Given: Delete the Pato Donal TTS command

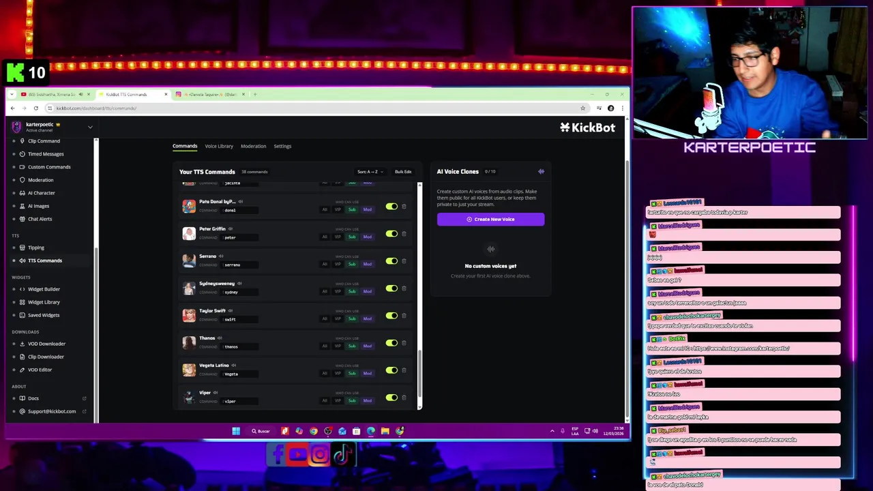Looking at the screenshot, I should tap(404, 206).
